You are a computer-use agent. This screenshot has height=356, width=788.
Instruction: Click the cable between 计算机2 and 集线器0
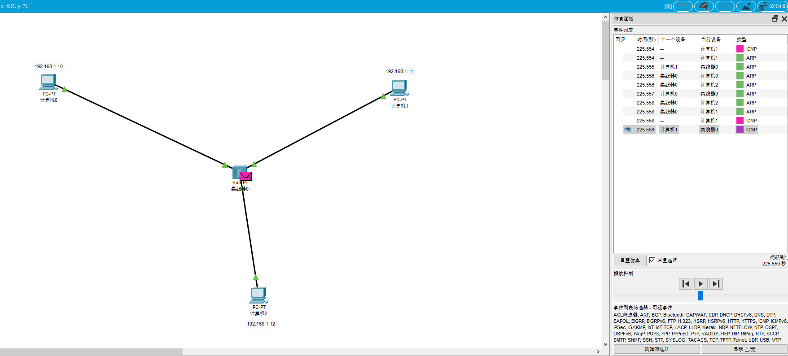coord(250,233)
